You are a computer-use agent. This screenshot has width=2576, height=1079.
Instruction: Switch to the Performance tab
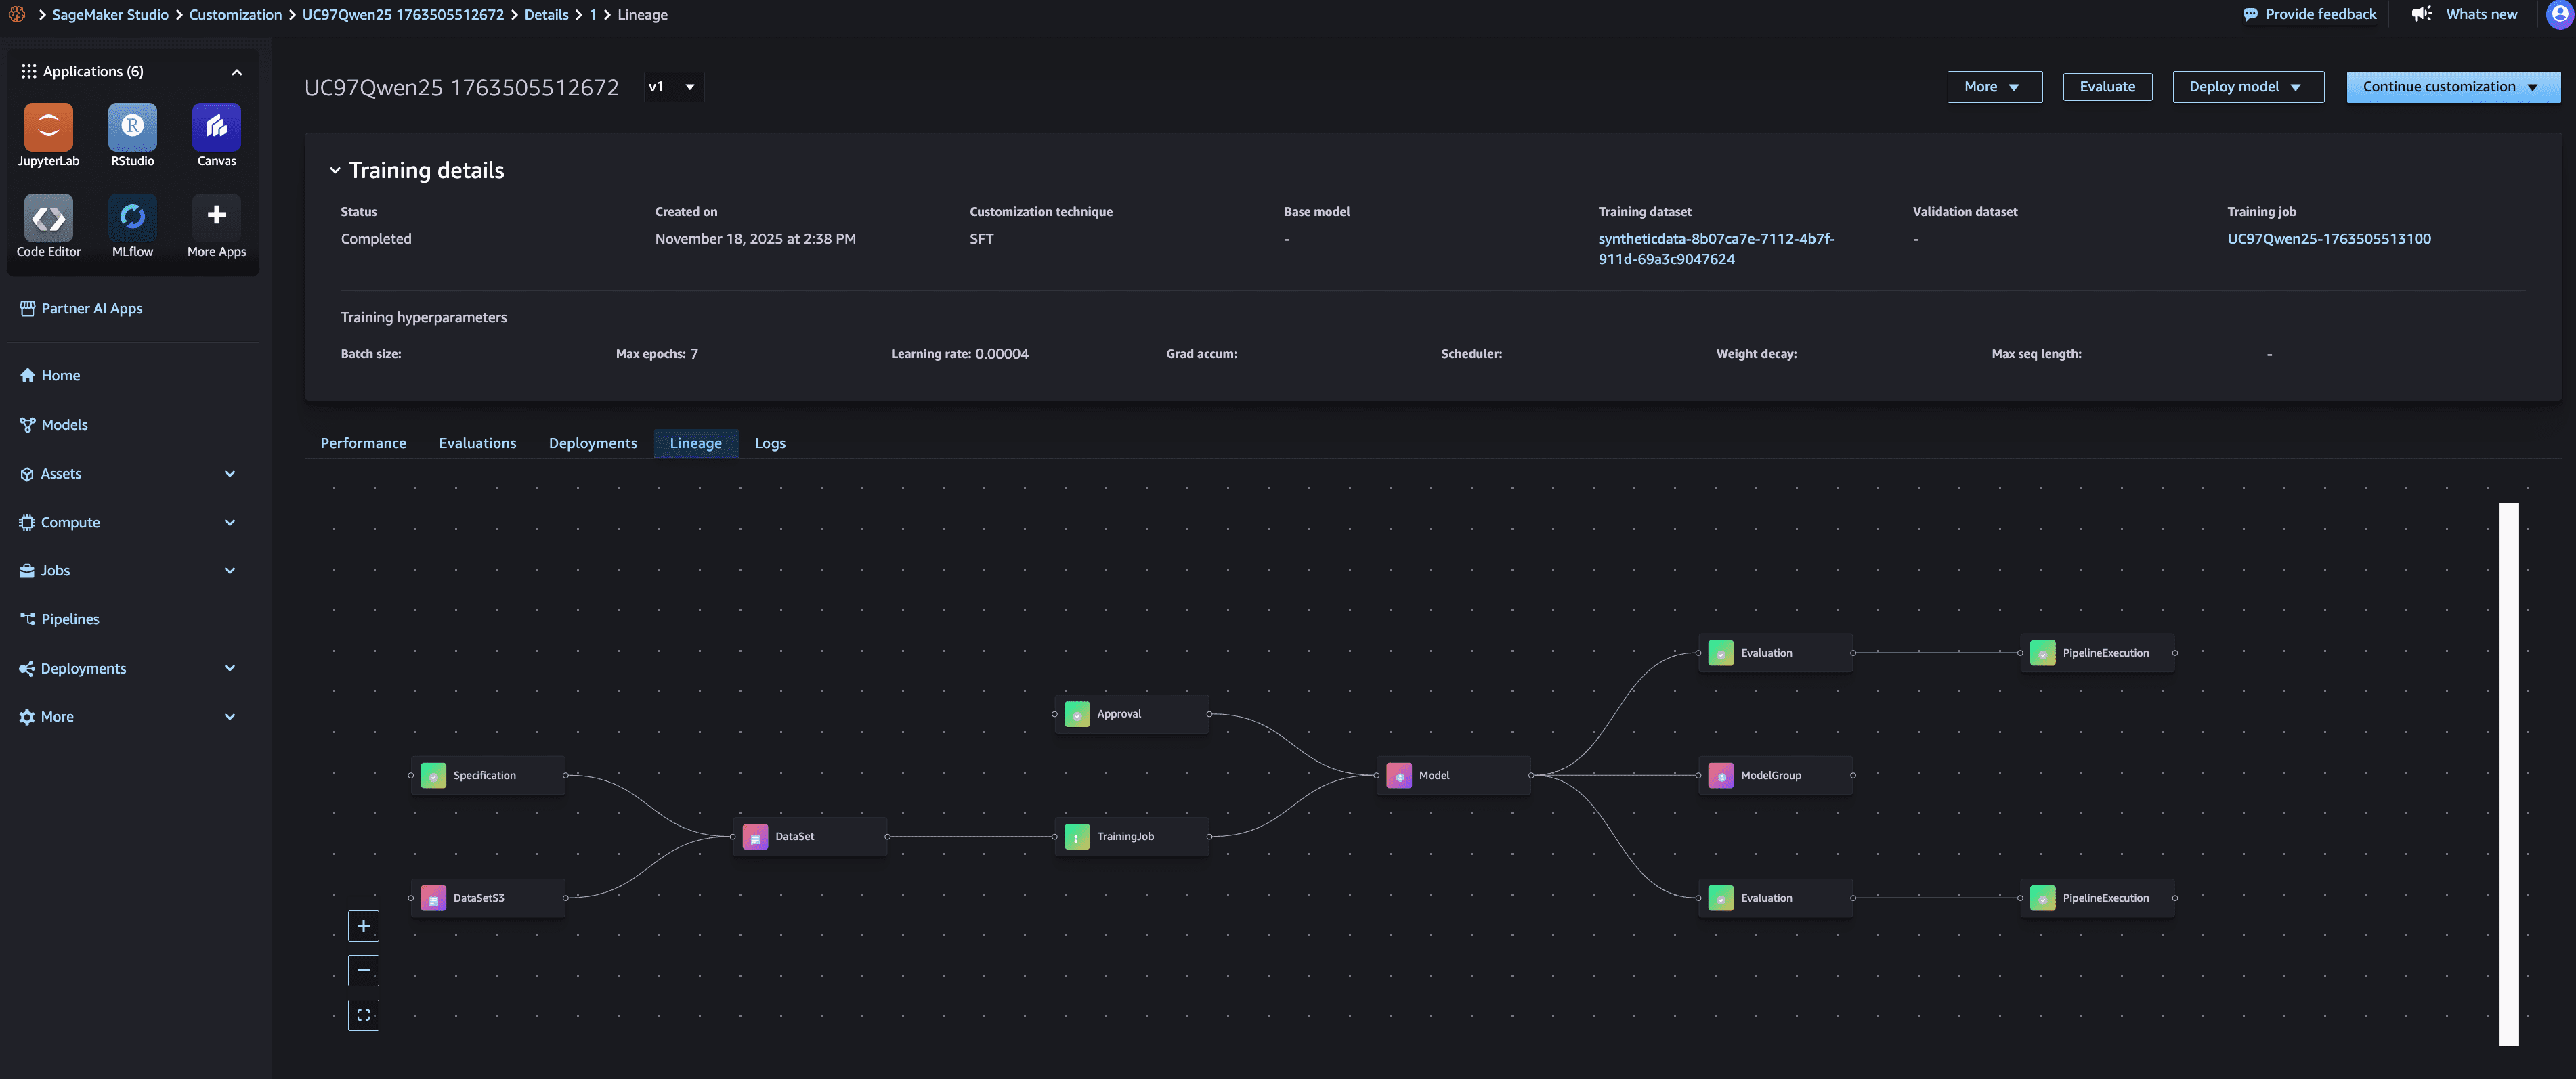click(363, 443)
